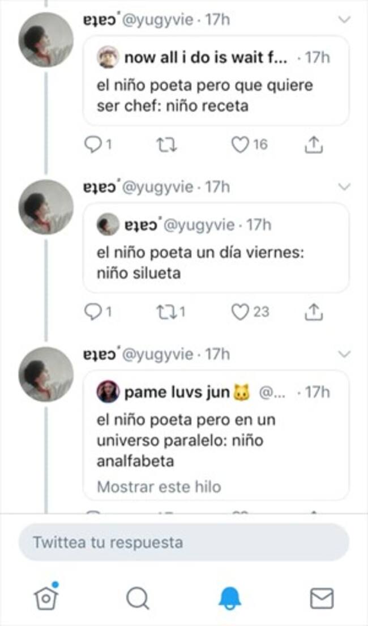Tap the Twittea tu respuesta input field
Screen dimensions: 368x626
pos(184,542)
